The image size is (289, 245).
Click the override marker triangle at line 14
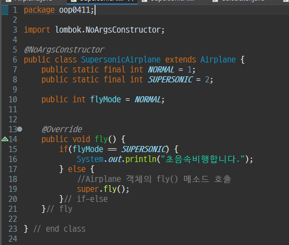coord(5,139)
